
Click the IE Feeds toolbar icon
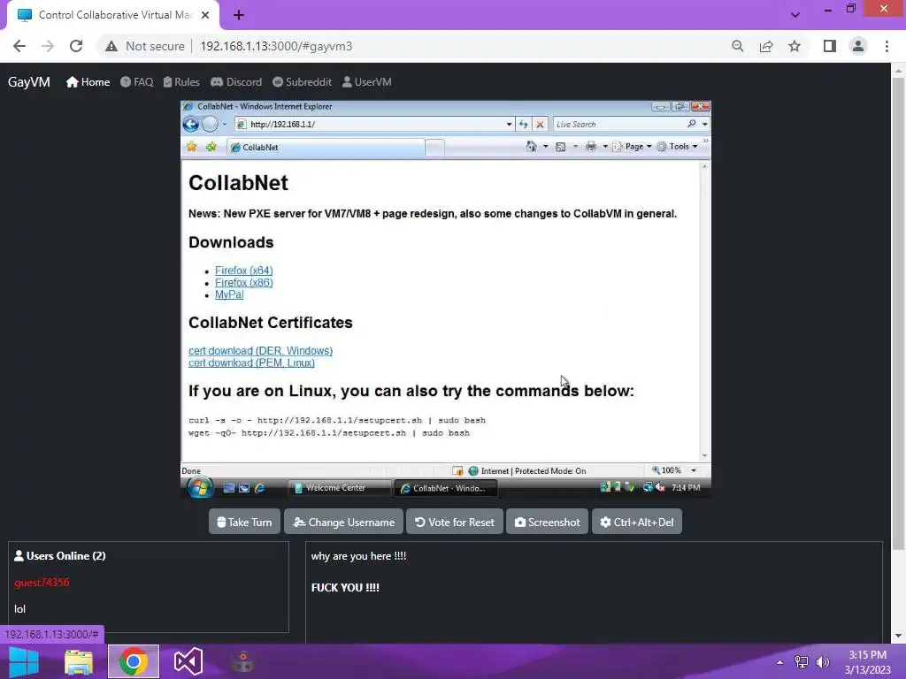pos(560,147)
